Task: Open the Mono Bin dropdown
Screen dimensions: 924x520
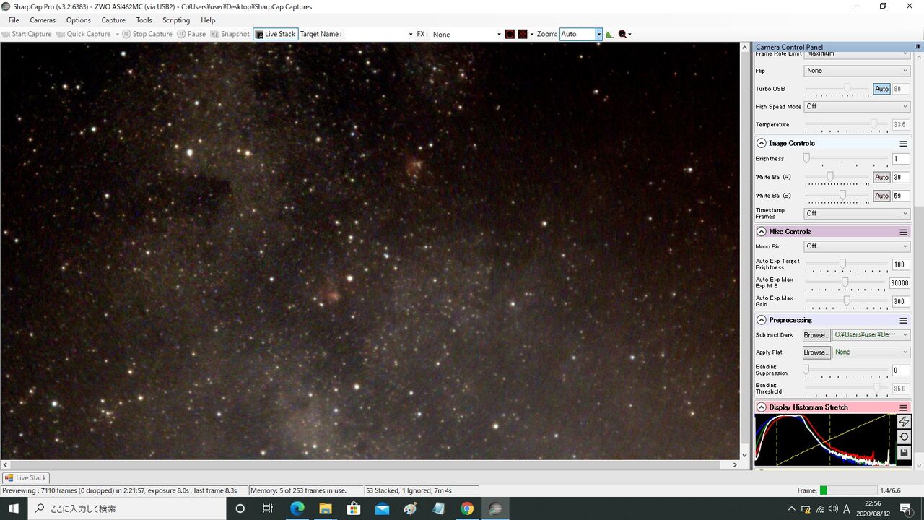Action: coord(857,246)
